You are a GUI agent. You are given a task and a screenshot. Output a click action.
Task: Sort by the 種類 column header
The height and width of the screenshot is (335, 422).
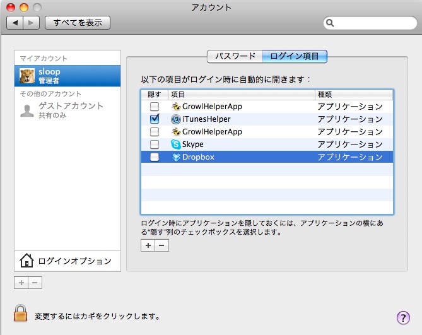(x=354, y=95)
